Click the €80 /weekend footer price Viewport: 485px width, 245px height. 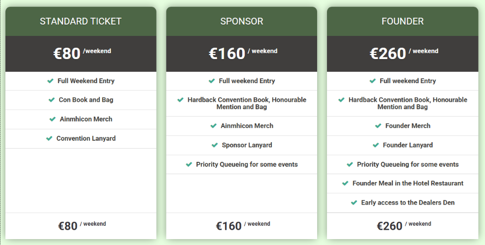point(81,226)
